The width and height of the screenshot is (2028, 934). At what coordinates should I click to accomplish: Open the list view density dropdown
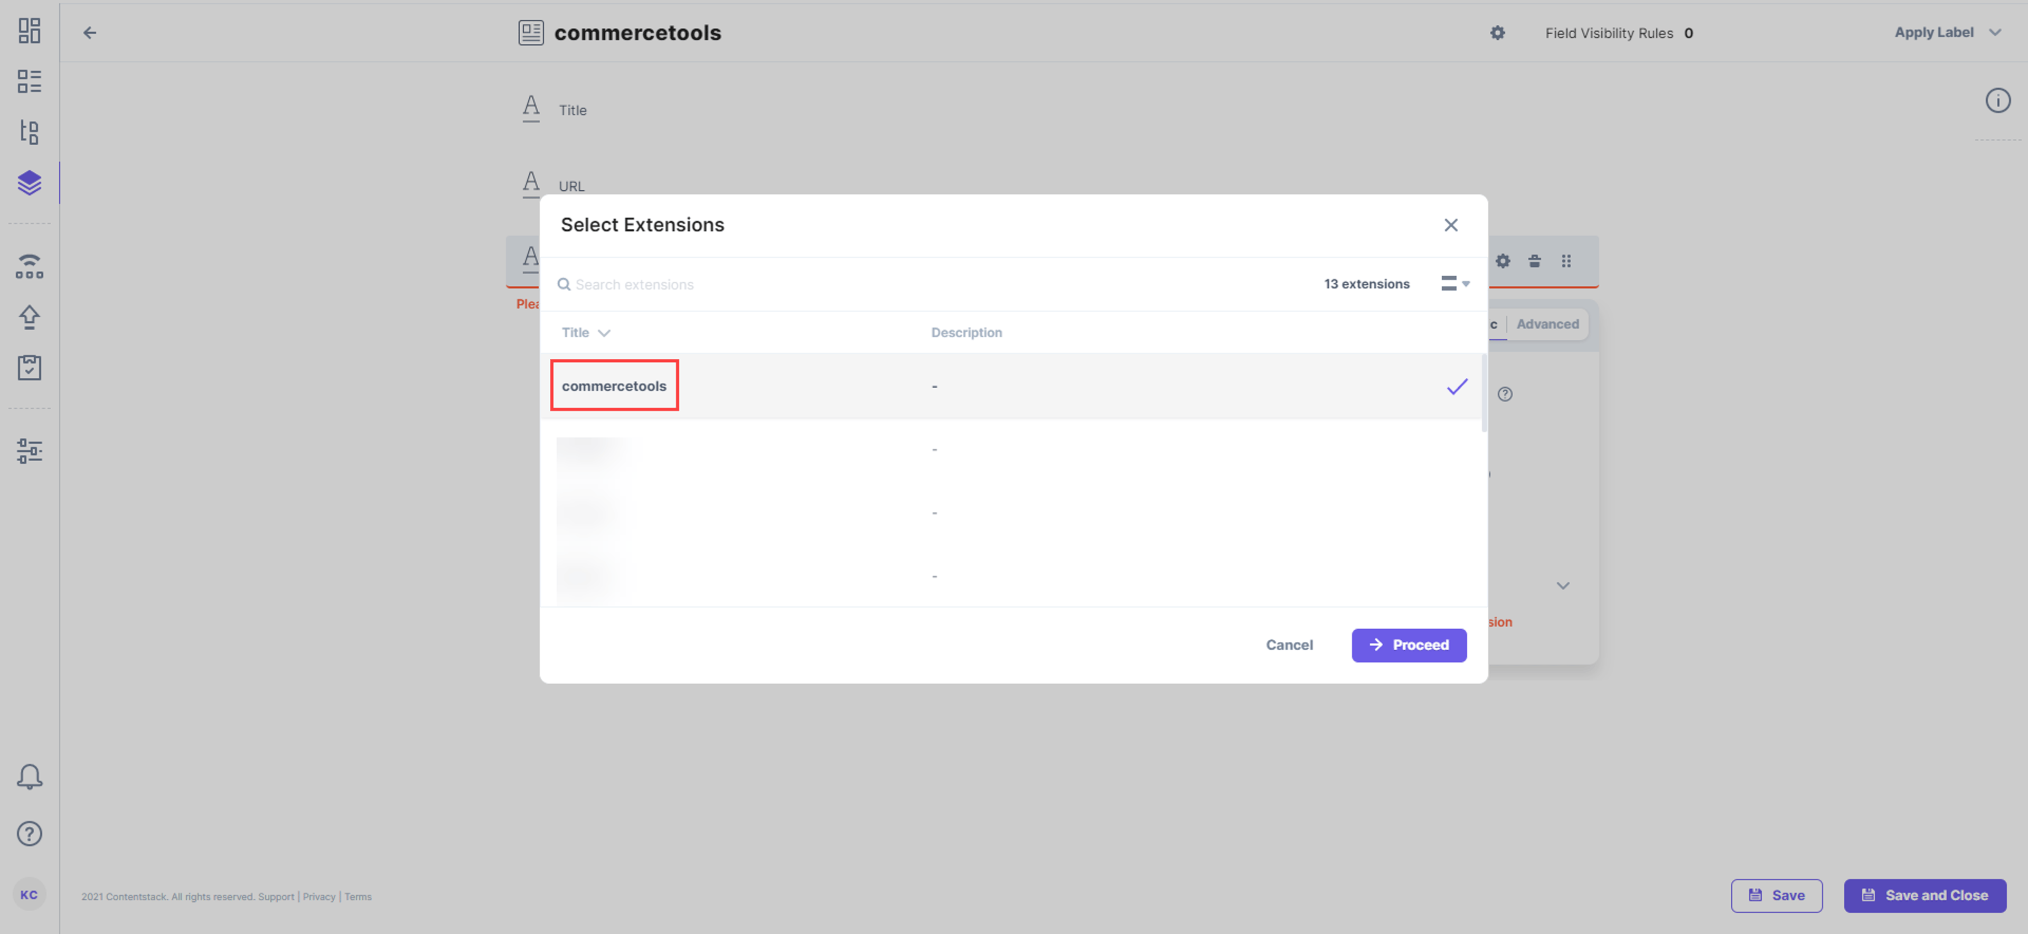(1455, 284)
